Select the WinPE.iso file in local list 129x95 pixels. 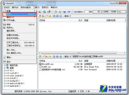46,67
